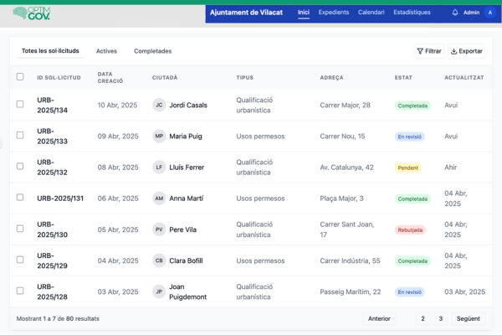This screenshot has height=335, width=502.
Task: Switch to the Actives tab
Action: pyautogui.click(x=106, y=51)
